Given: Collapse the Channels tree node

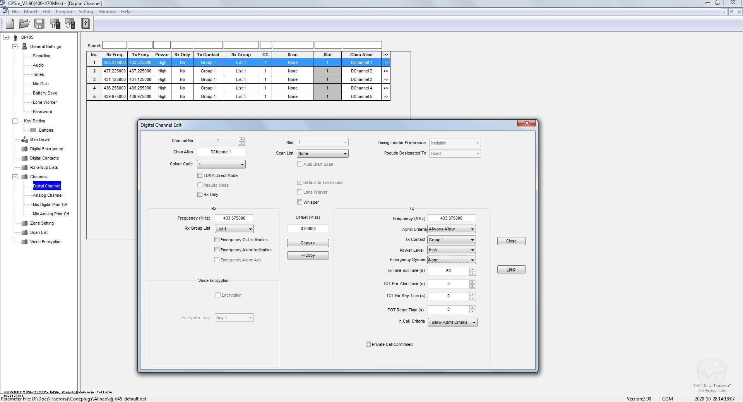Looking at the screenshot, I should pyautogui.click(x=15, y=177).
